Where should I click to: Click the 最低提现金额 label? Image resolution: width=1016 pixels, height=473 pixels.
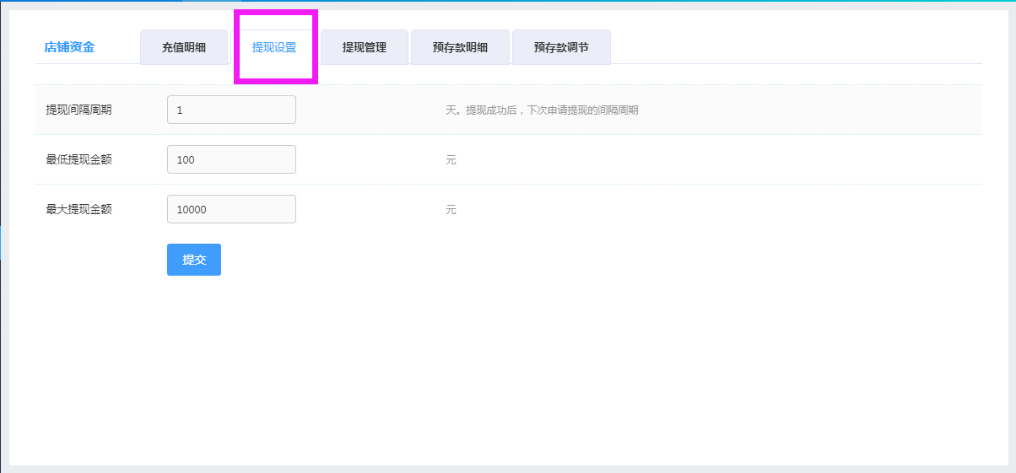tap(78, 159)
